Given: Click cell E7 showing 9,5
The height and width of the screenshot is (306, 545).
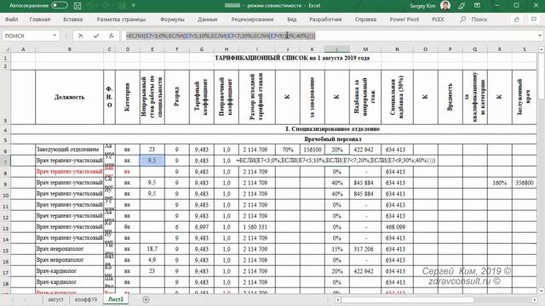Looking at the screenshot, I should point(152,161).
